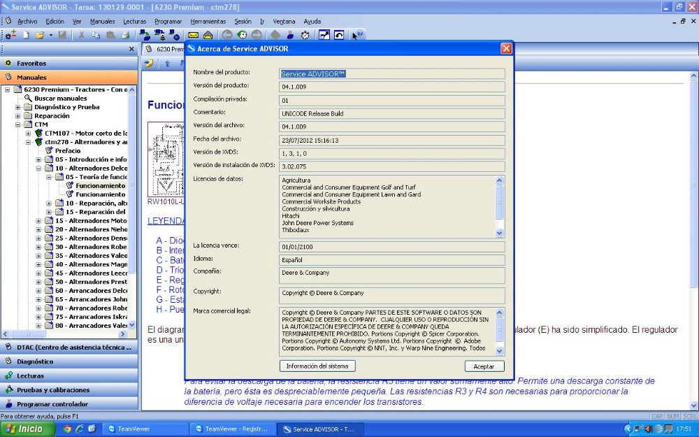Open the Herramientas menu

tap(208, 22)
